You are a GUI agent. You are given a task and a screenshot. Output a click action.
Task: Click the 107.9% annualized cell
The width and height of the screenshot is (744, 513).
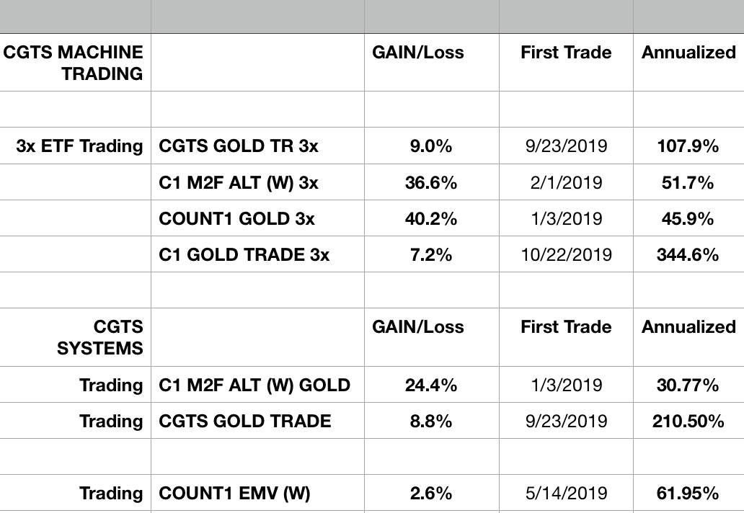tap(688, 146)
